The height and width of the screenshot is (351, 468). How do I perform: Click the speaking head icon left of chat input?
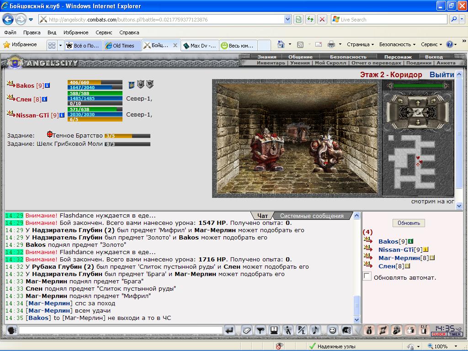(12, 330)
